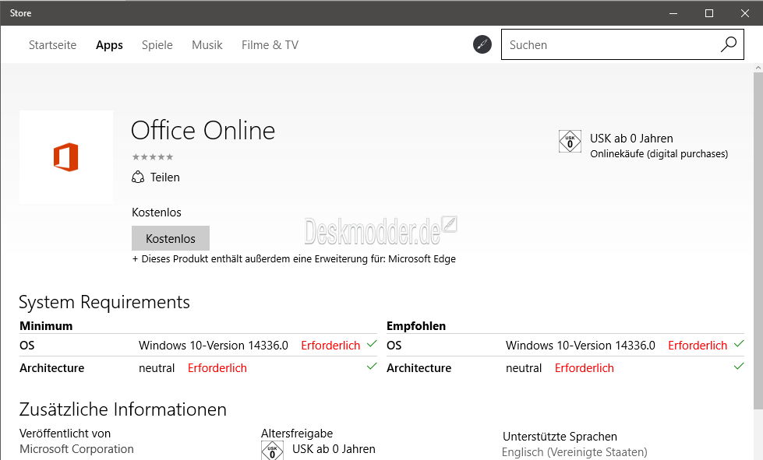The image size is (763, 460).
Task: Click the System Requirements heading
Action: (104, 302)
